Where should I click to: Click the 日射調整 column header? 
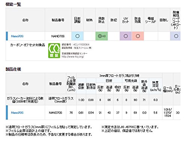[77, 20]
